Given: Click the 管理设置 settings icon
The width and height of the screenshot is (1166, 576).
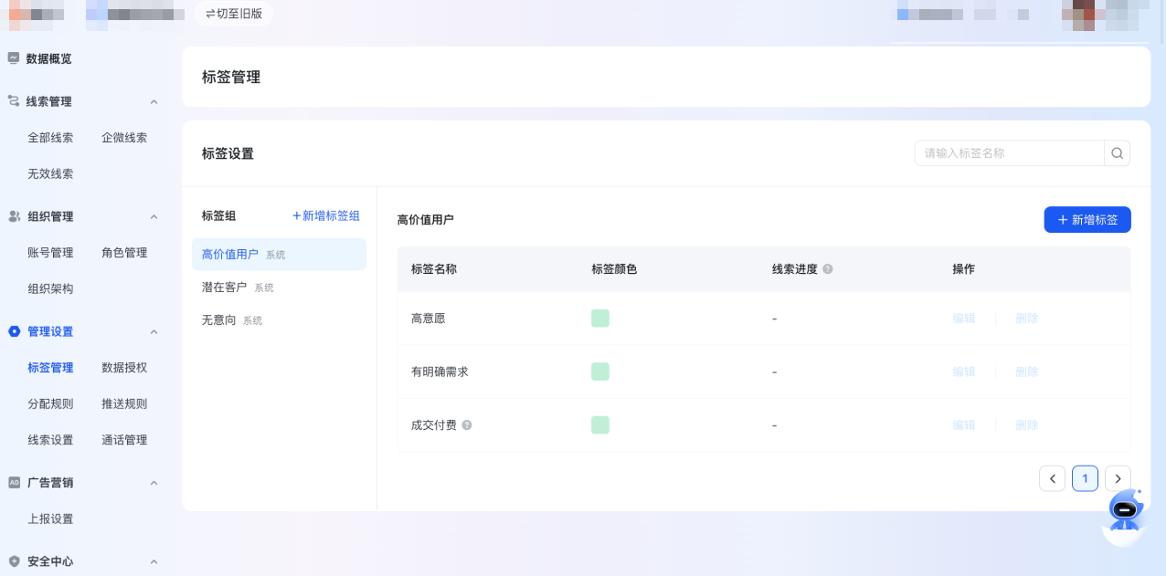Looking at the screenshot, I should tap(13, 331).
